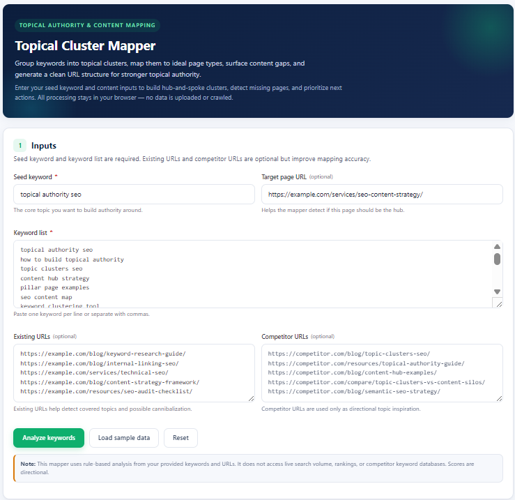
Task: Focus the Seed keyword input field
Action: click(x=134, y=195)
